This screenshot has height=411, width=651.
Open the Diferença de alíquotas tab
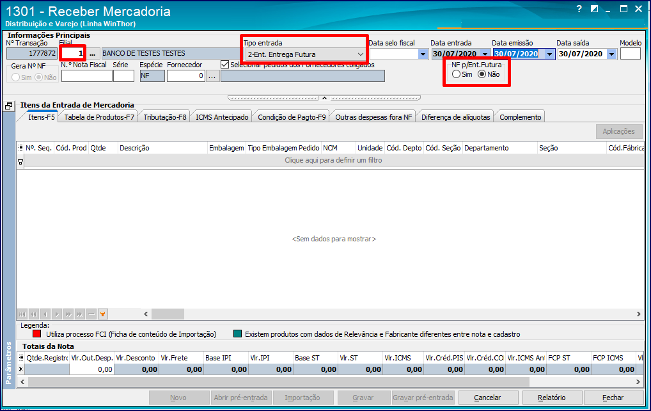click(x=456, y=117)
